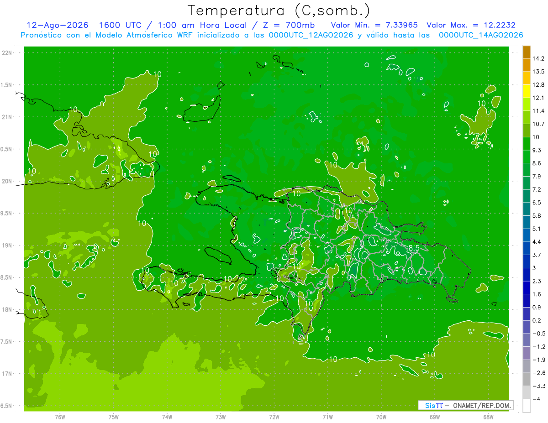Click the lime swatch between 12.1 and 11.4

click(x=527, y=104)
